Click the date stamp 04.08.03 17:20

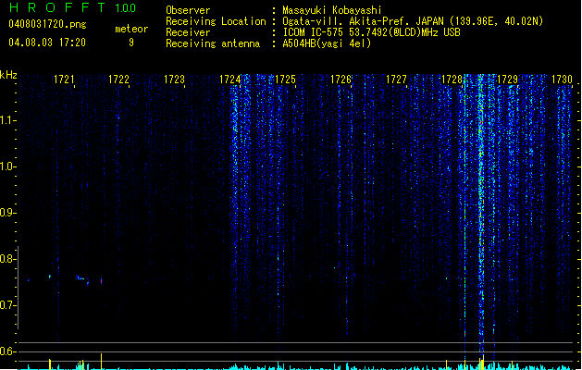coord(47,43)
